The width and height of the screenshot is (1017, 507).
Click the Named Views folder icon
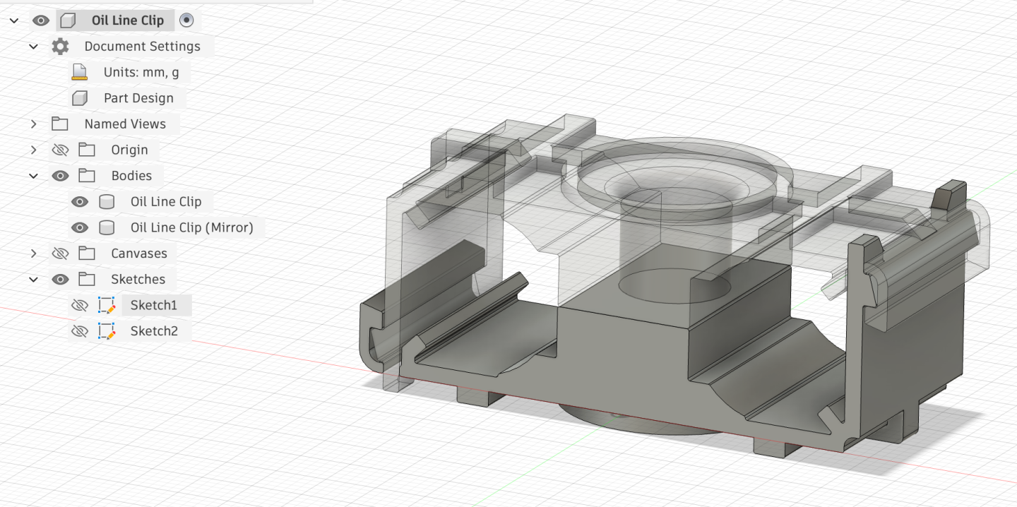[60, 124]
